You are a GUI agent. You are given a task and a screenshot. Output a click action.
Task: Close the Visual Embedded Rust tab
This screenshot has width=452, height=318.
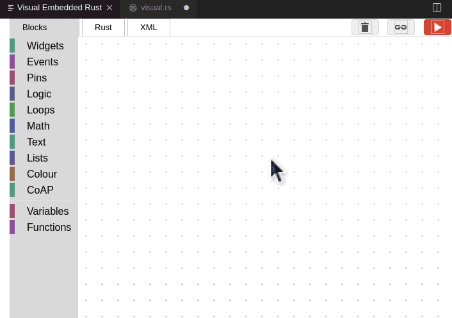click(109, 8)
